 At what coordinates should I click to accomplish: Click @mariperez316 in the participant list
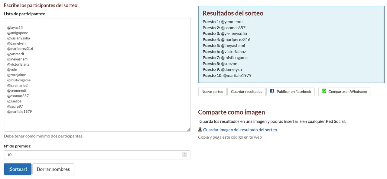(x=20, y=49)
